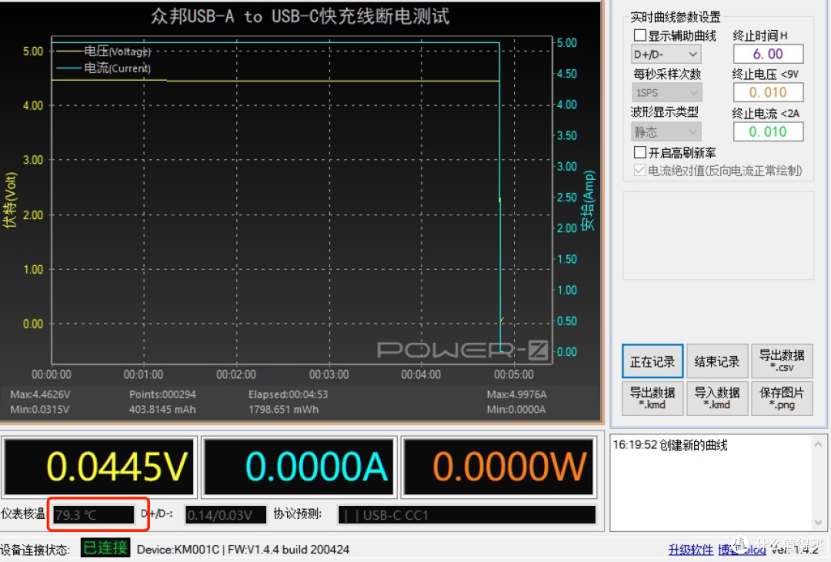Import data via 导入数据 *.kmd
The width and height of the screenshot is (831, 562).
pyautogui.click(x=717, y=397)
